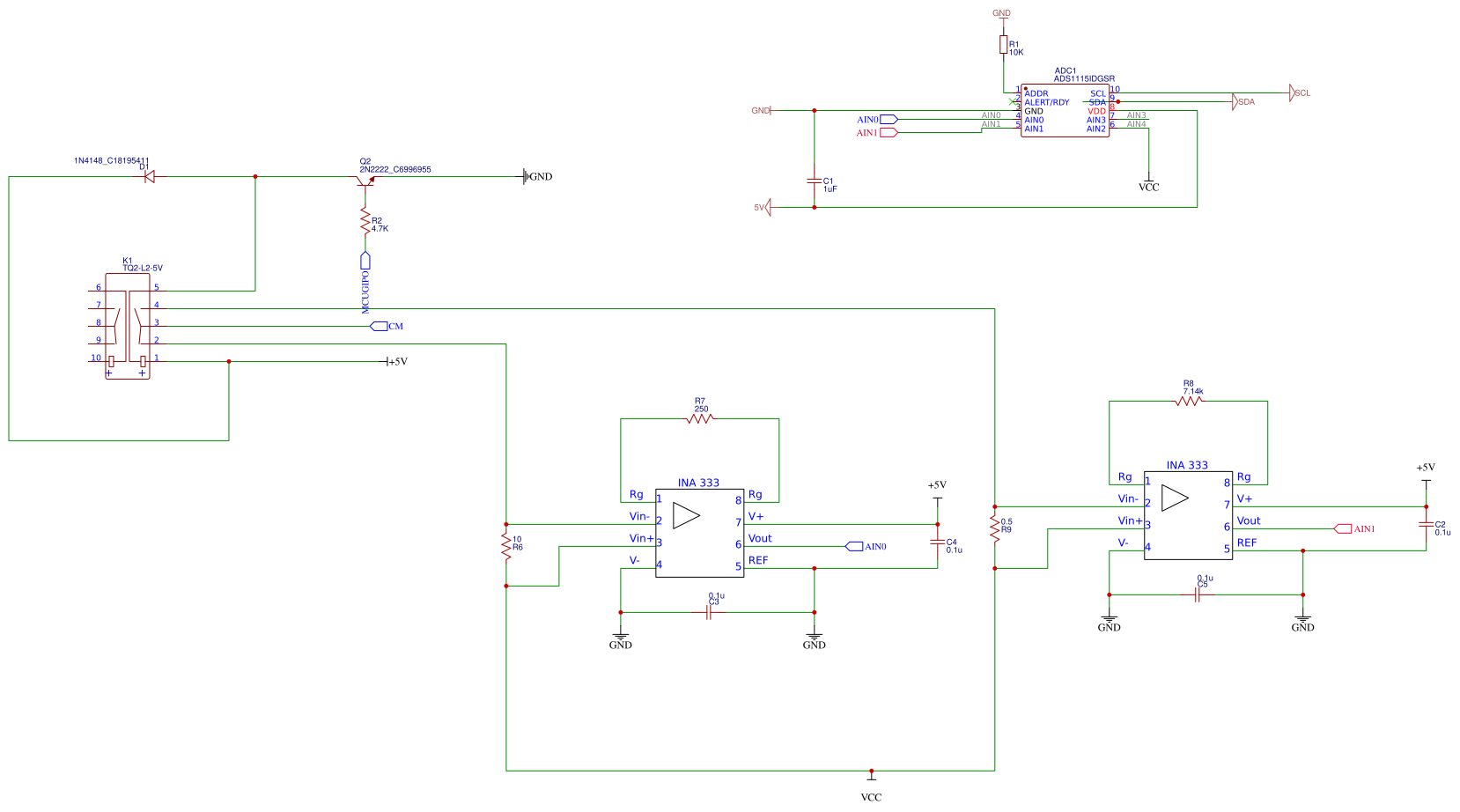The height and width of the screenshot is (812, 1460).
Task: Select the VCC power symbol at bottom
Action: [x=871, y=777]
